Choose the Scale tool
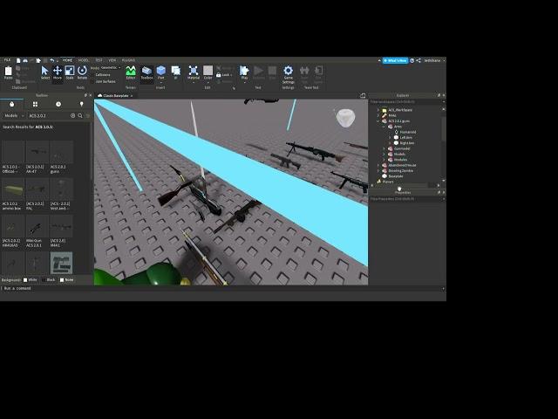Screen dimensions: 558x419 coord(70,72)
